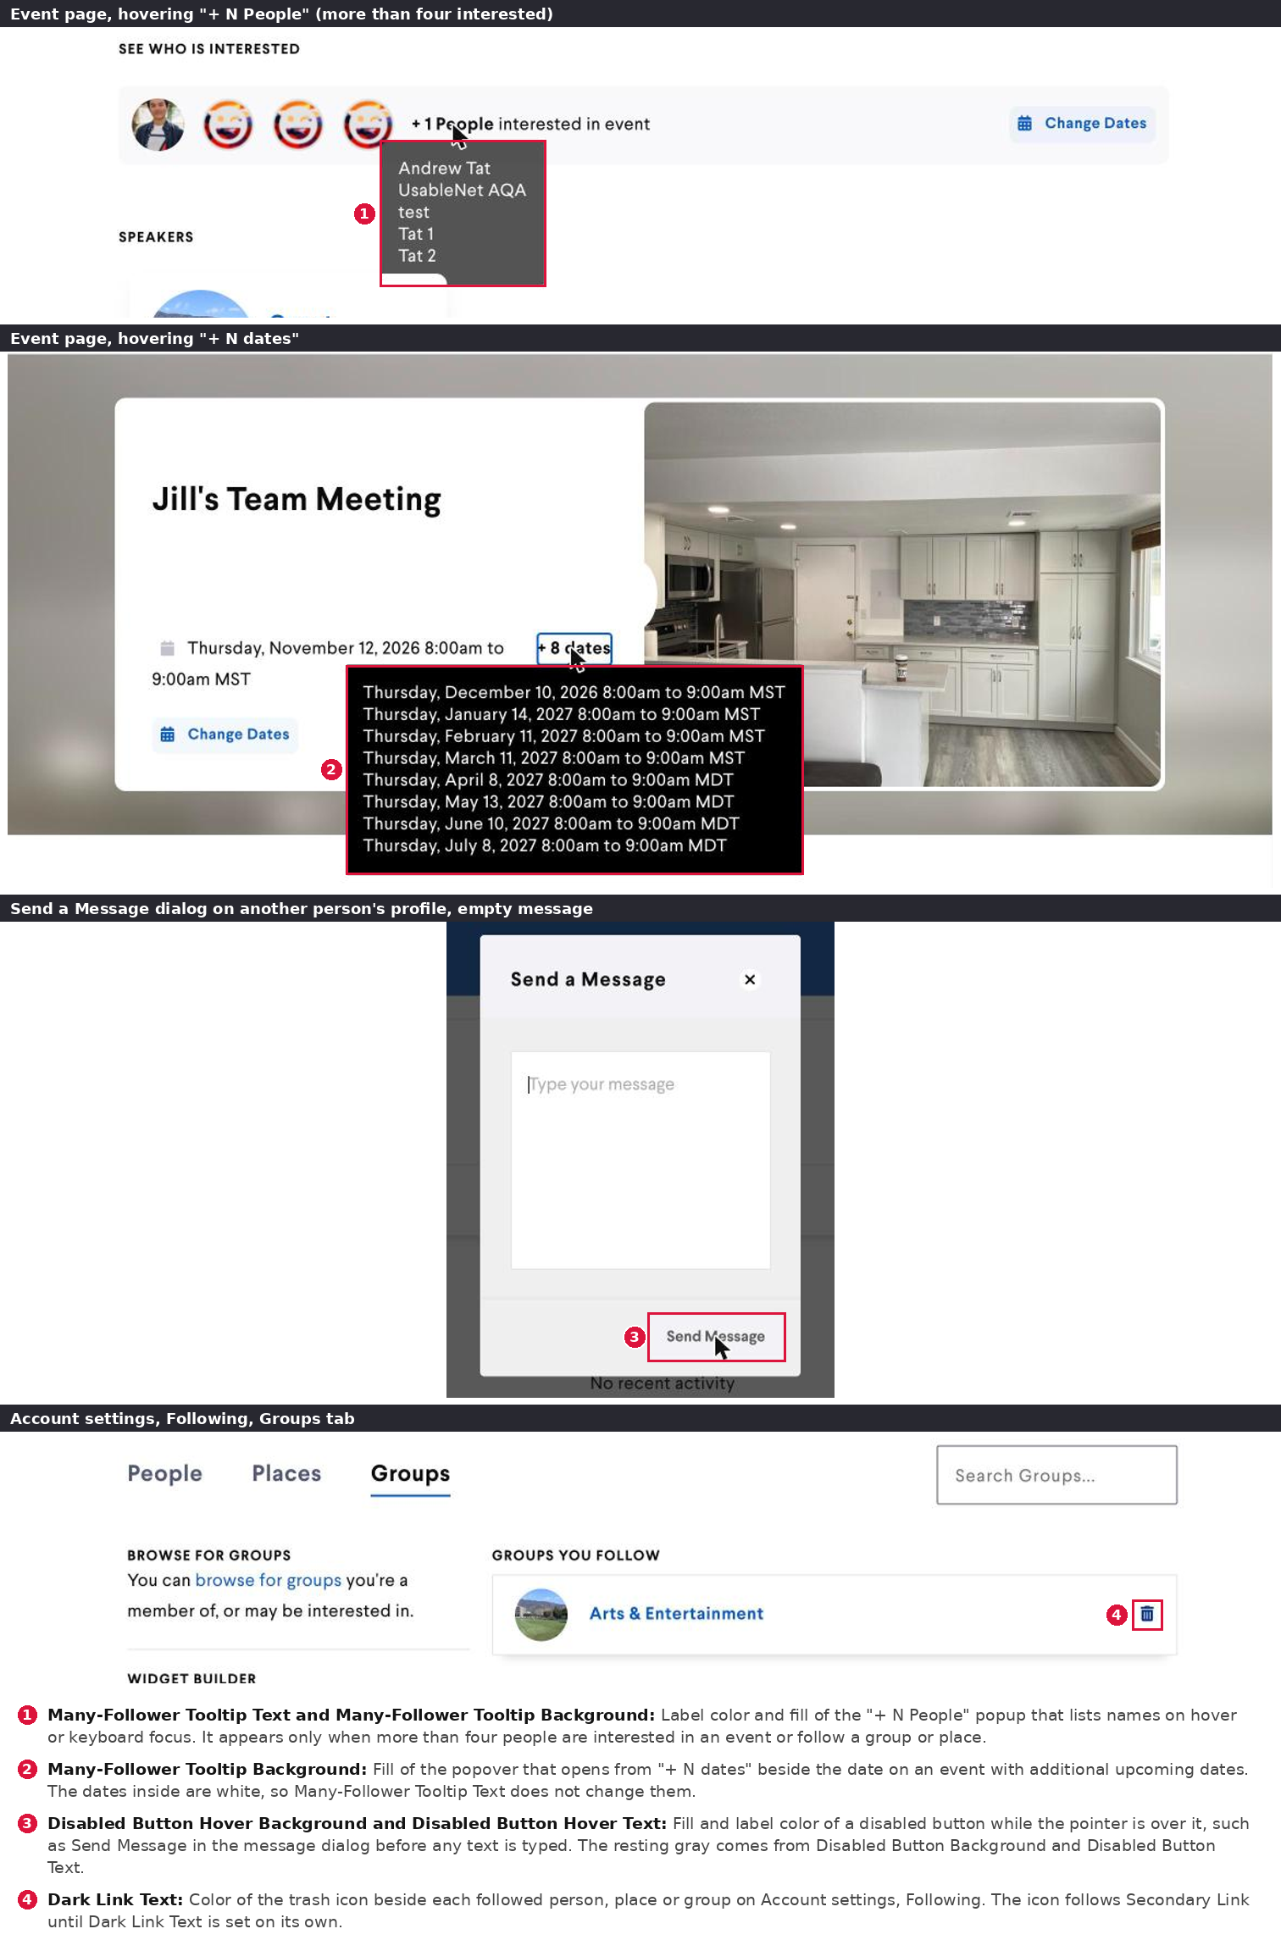Click "Thursday, December 10, 2026" date row
This screenshot has width=1281, height=1951.
574,692
